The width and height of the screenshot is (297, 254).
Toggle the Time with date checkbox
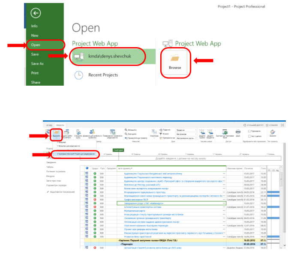249,136
